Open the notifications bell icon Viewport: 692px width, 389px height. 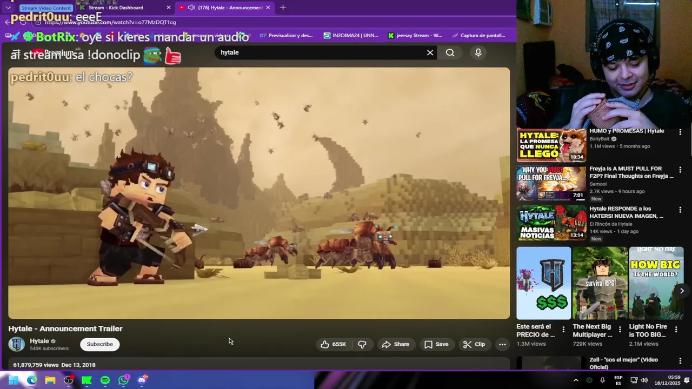tap(687, 380)
